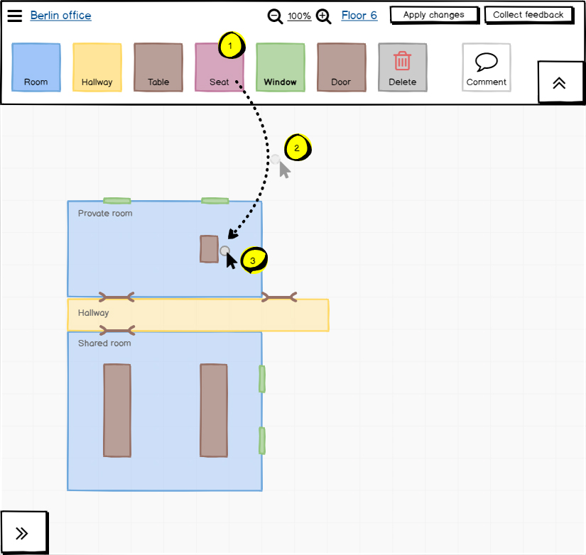Select the yellow Hallway tool
The width and height of the screenshot is (586, 555).
tap(97, 67)
